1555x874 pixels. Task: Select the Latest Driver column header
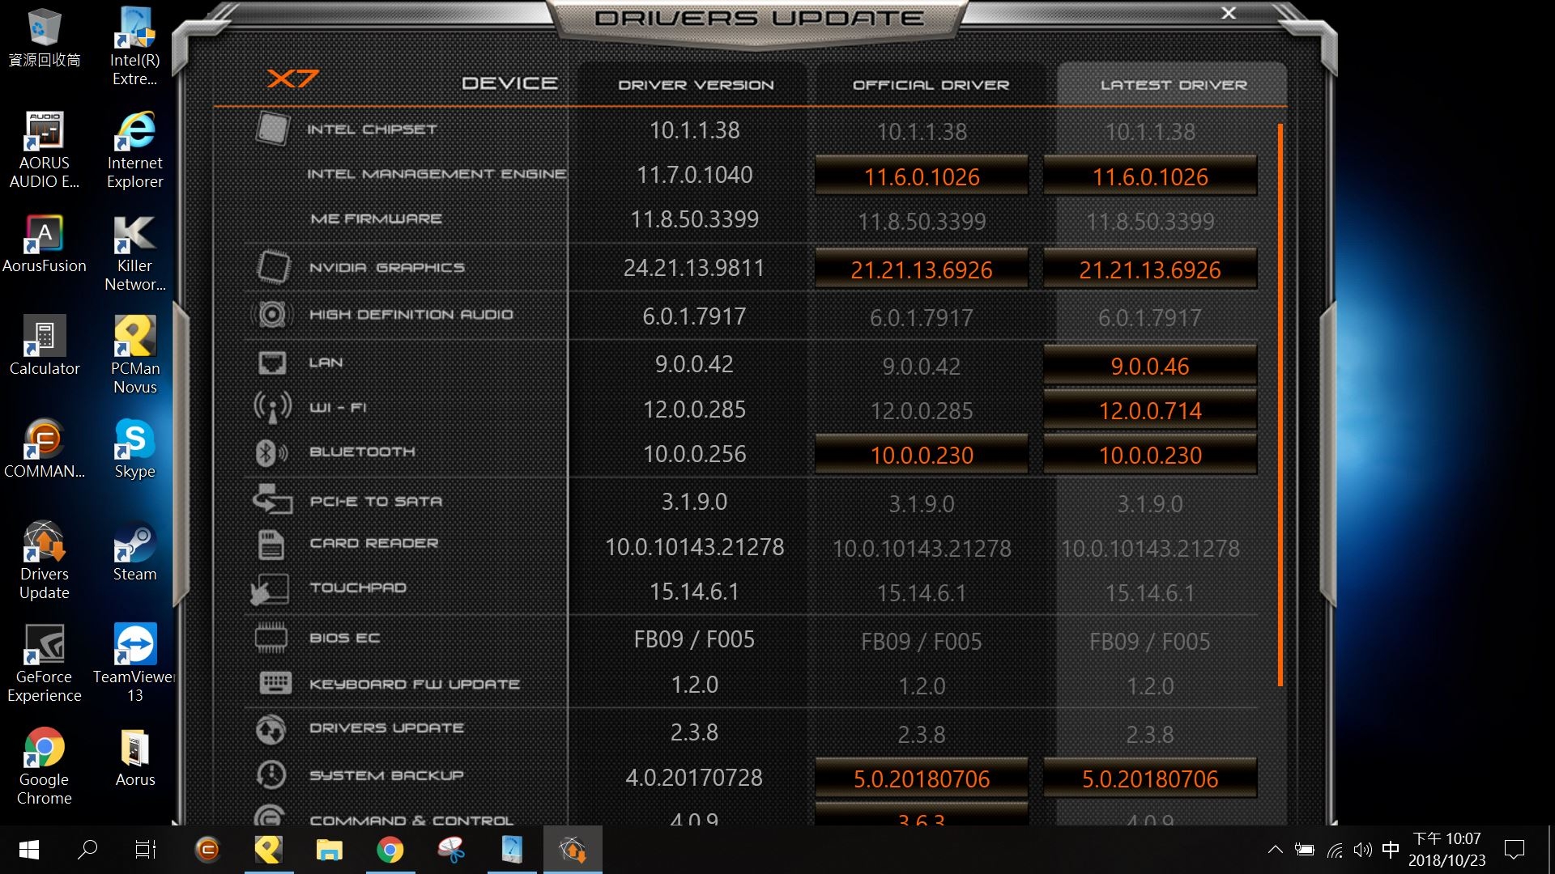coord(1173,84)
